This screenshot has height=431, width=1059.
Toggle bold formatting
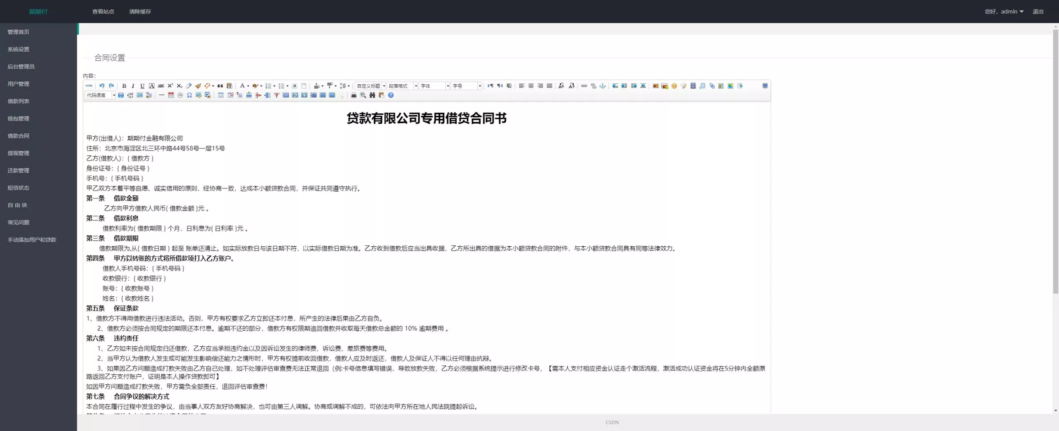[x=124, y=86]
